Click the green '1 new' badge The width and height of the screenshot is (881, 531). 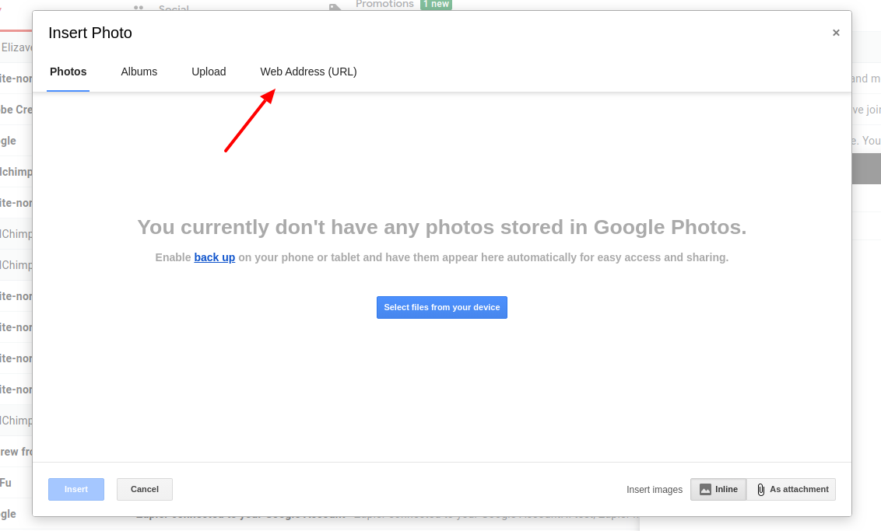pyautogui.click(x=436, y=5)
